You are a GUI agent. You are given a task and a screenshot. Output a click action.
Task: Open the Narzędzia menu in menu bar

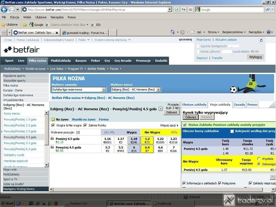[57, 17]
